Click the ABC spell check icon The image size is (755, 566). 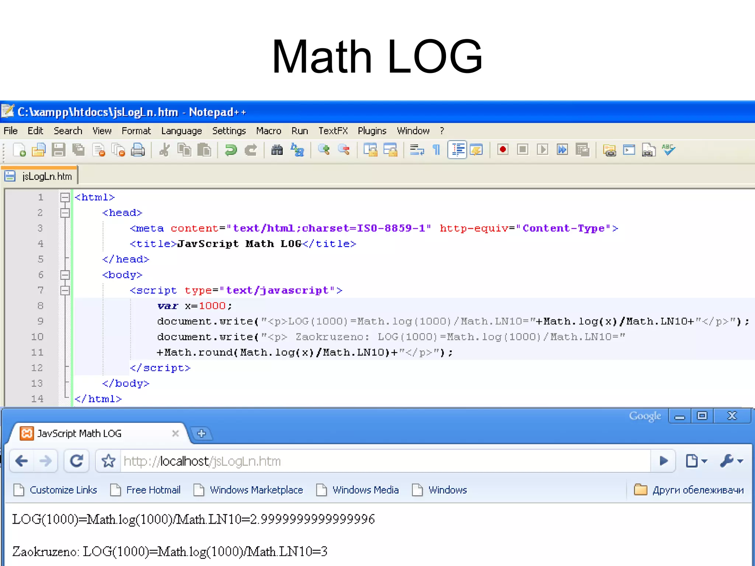668,150
